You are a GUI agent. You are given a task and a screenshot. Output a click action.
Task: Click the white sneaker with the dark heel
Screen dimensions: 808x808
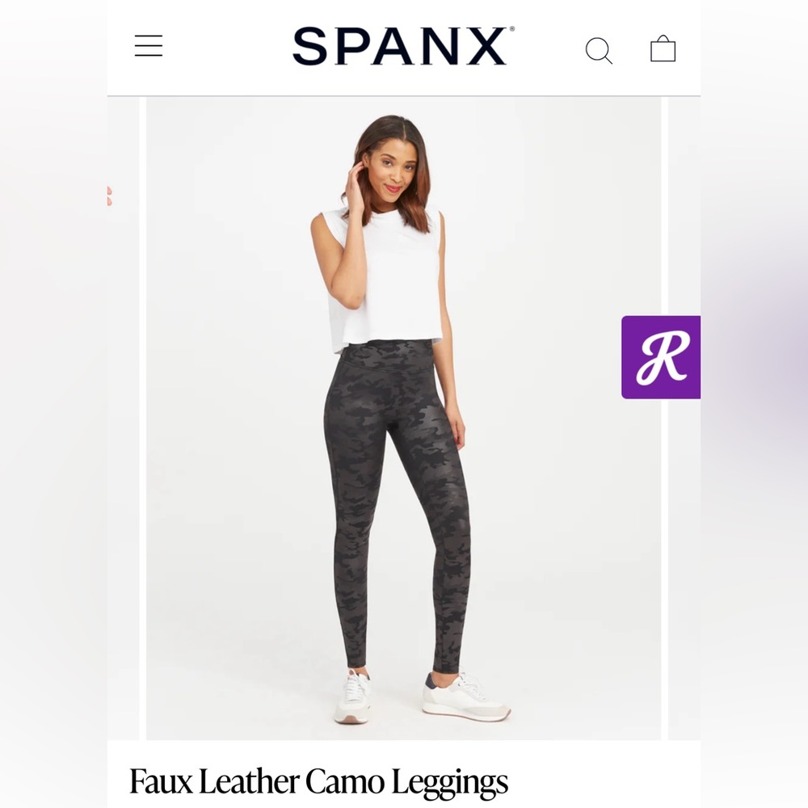(x=466, y=696)
